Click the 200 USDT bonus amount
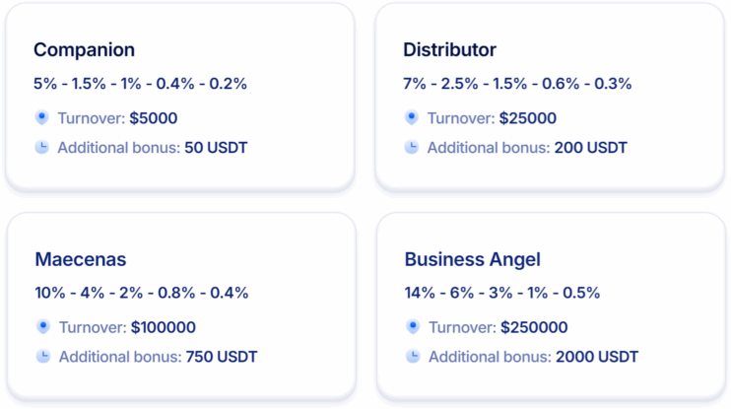Viewport: 731px width, 409px height. pyautogui.click(x=590, y=148)
